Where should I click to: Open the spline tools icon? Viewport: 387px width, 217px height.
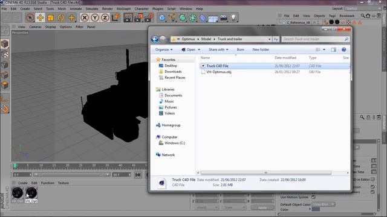tap(172, 17)
